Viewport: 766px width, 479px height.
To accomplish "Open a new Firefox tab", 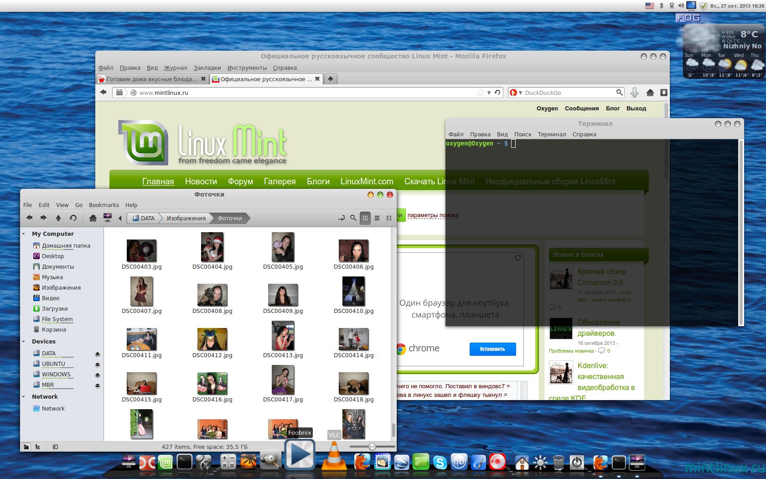I will click(331, 79).
